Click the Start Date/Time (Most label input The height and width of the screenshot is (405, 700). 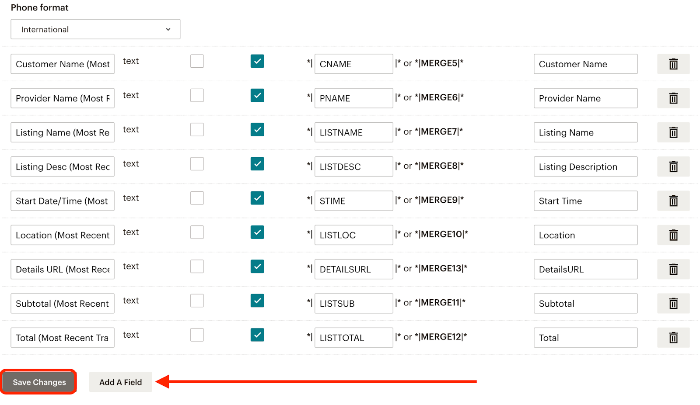pyautogui.click(x=63, y=201)
